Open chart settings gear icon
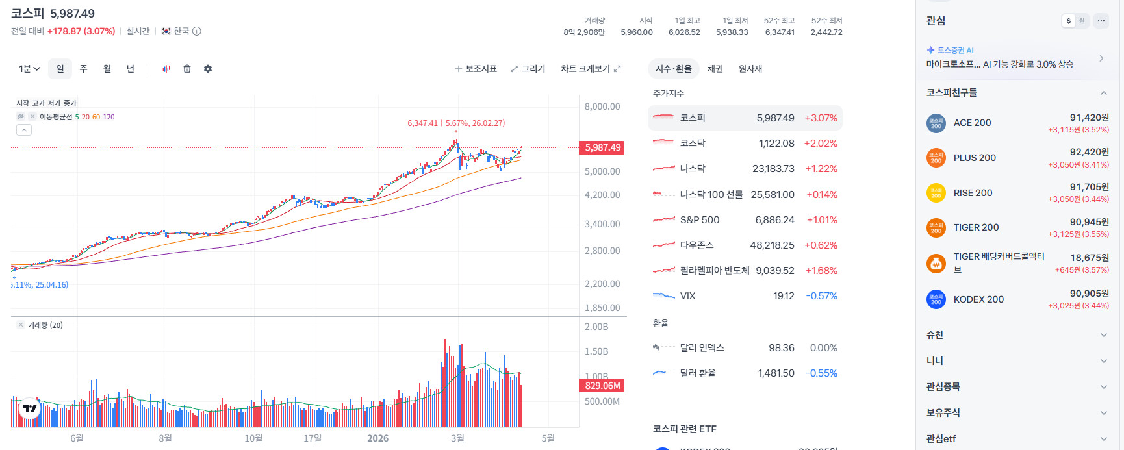This screenshot has height=450, width=1124. pyautogui.click(x=208, y=69)
